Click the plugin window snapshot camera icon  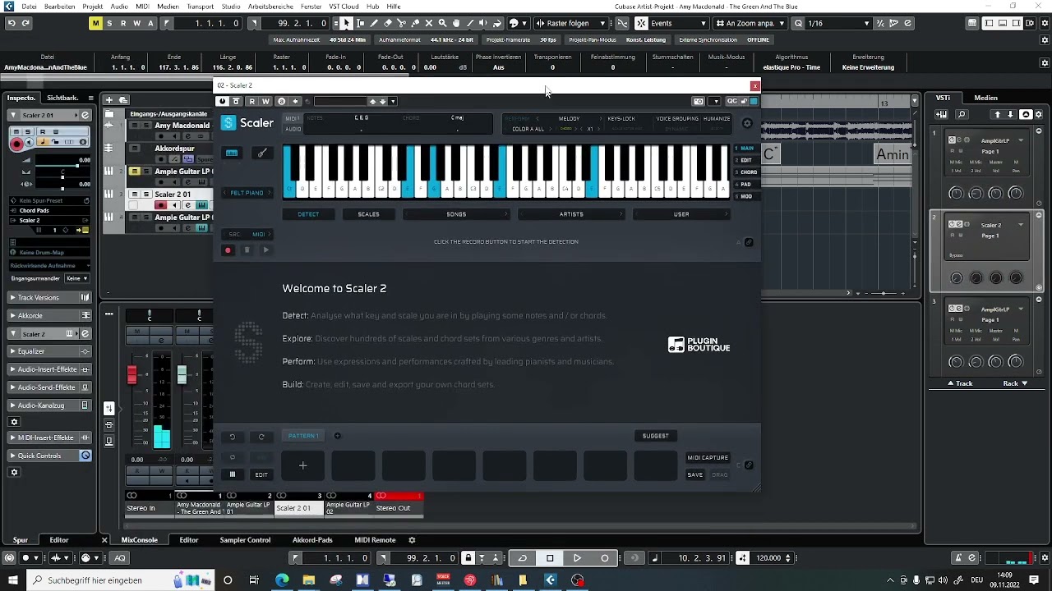tap(698, 101)
